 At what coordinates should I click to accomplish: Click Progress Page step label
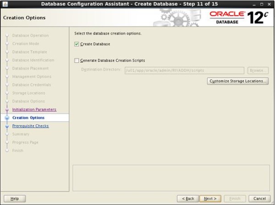point(25,142)
